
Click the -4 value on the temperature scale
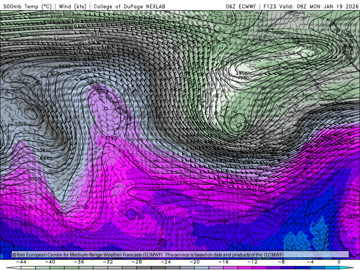pos(310,262)
